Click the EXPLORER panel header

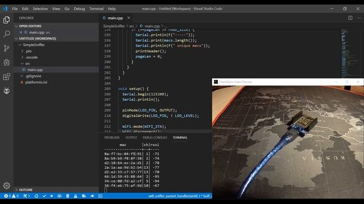point(26,18)
